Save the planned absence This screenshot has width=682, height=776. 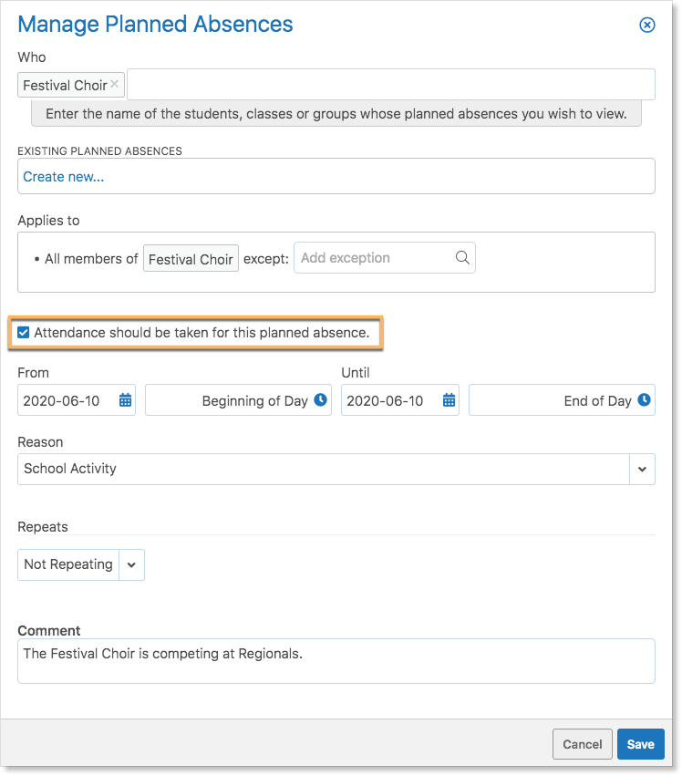640,744
